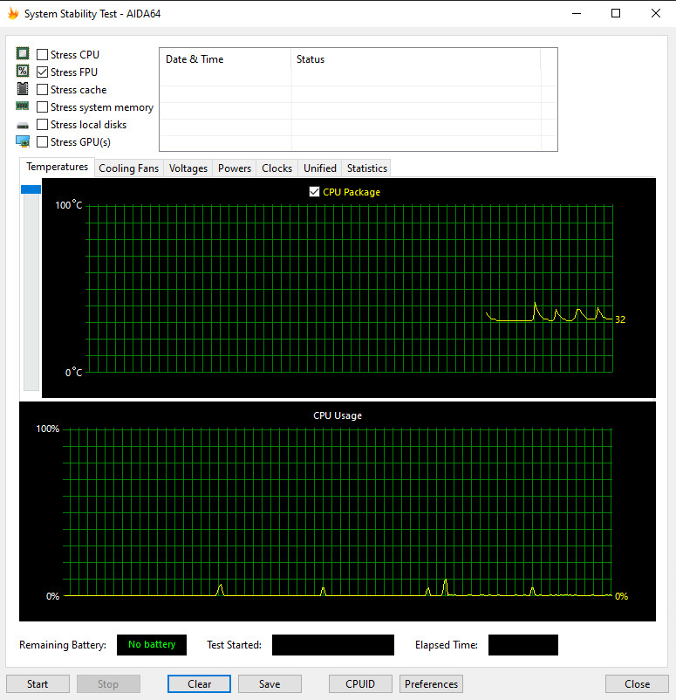Click the Date & Time column header

pos(195,59)
